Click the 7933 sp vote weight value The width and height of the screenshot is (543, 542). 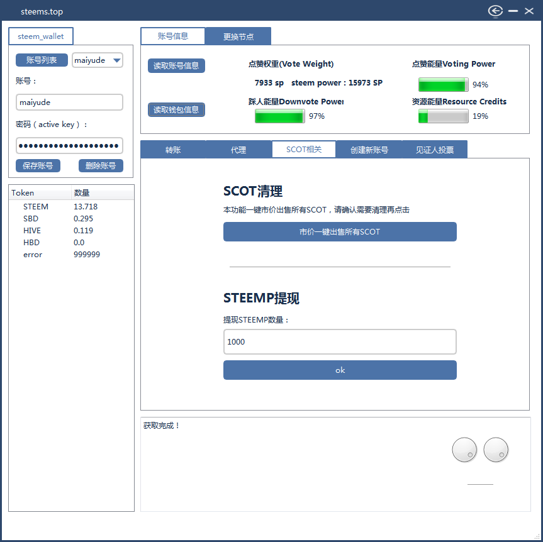269,83
